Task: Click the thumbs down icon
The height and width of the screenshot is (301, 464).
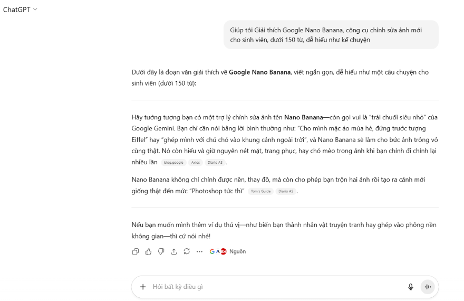Action: coord(161,252)
